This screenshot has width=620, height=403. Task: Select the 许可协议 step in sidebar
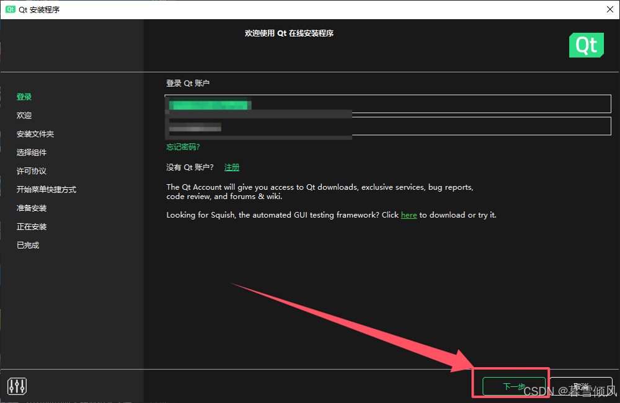[32, 171]
